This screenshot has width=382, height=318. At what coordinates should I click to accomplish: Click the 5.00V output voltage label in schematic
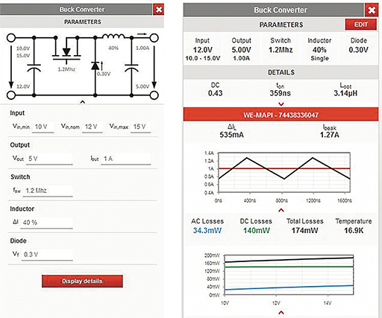[143, 86]
